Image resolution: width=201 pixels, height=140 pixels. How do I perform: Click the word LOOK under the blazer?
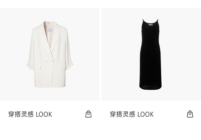pos(44,114)
